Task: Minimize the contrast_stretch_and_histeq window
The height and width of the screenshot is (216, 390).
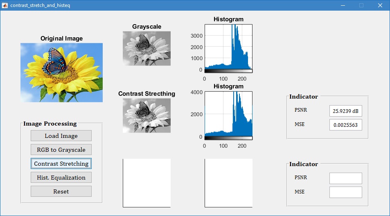Action: click(342, 5)
